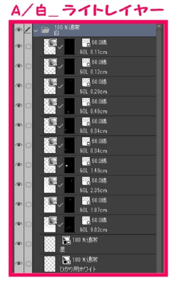Click scroll up arrow of the layer list

pos(159,27)
